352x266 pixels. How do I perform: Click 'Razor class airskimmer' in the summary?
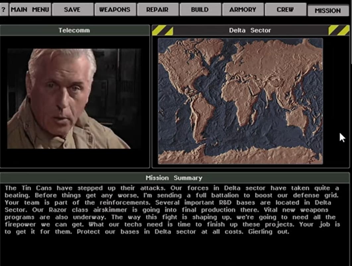click(88, 210)
